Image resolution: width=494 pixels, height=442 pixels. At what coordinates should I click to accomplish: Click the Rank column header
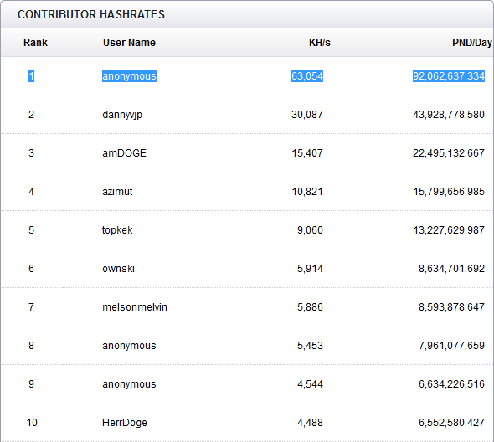pos(35,43)
